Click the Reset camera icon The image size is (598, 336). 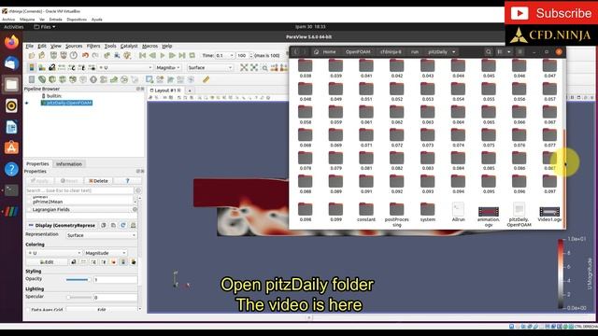[x=244, y=68]
